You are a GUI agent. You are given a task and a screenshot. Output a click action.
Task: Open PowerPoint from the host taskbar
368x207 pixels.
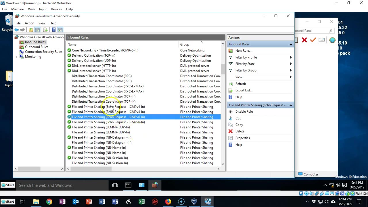click(89, 202)
